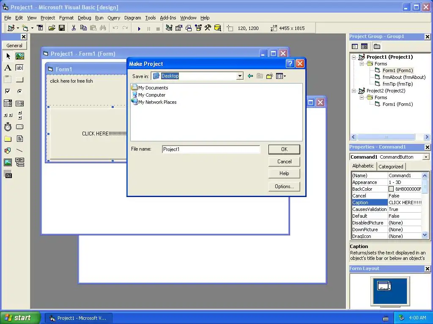Click the Form Layout monitor thumbnail
Viewport: 433px width, 324px height.
(x=390, y=291)
